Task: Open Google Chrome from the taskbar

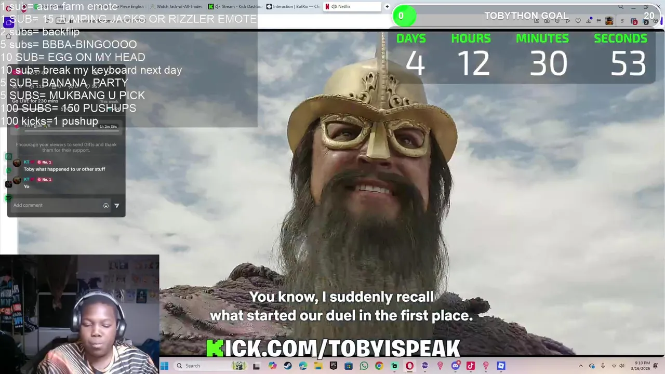Action: click(379, 366)
